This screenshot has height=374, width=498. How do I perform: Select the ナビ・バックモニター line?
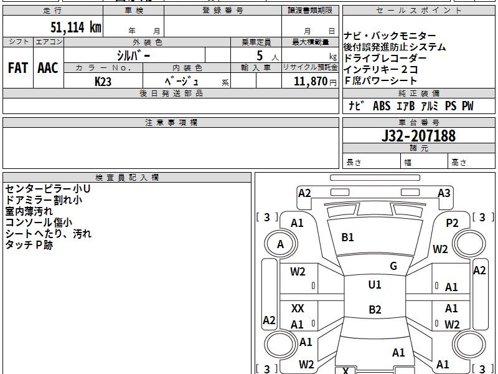click(390, 36)
